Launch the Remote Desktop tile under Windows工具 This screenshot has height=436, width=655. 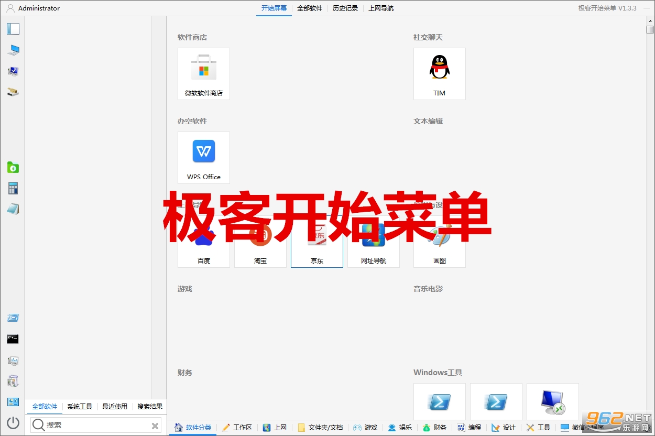click(553, 402)
